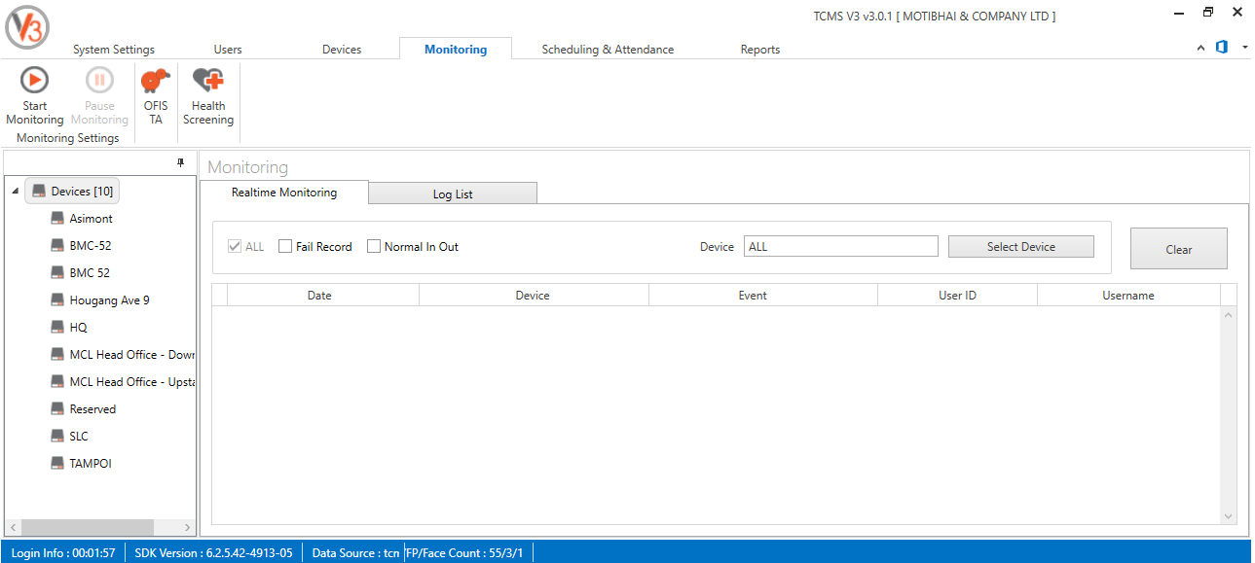
Task: Click the blue office icon in title area
Action: tap(1222, 47)
